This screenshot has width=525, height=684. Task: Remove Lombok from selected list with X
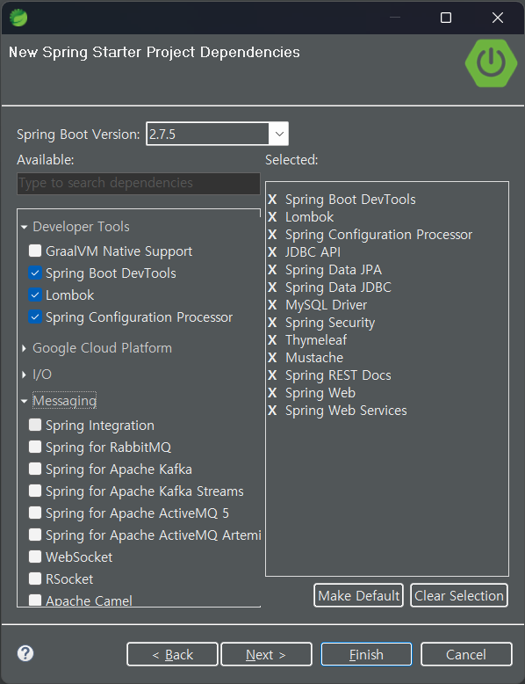(x=272, y=217)
